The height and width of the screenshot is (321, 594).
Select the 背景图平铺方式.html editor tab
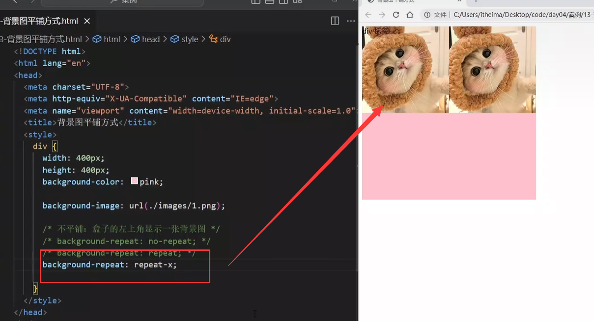pos(39,21)
